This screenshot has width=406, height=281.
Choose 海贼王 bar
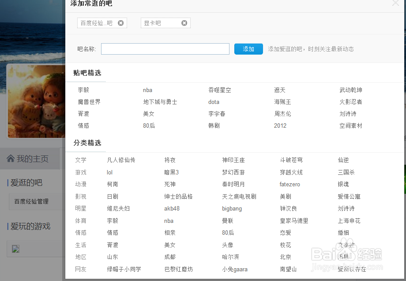click(x=282, y=102)
